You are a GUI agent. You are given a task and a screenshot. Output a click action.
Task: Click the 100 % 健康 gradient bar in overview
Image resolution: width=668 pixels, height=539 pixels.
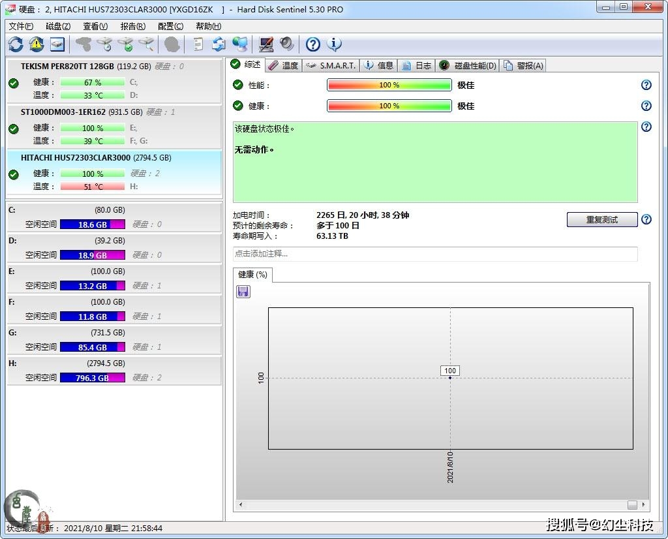coord(389,106)
